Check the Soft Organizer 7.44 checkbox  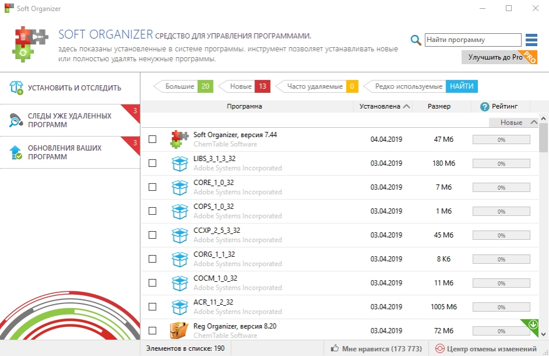pos(152,139)
